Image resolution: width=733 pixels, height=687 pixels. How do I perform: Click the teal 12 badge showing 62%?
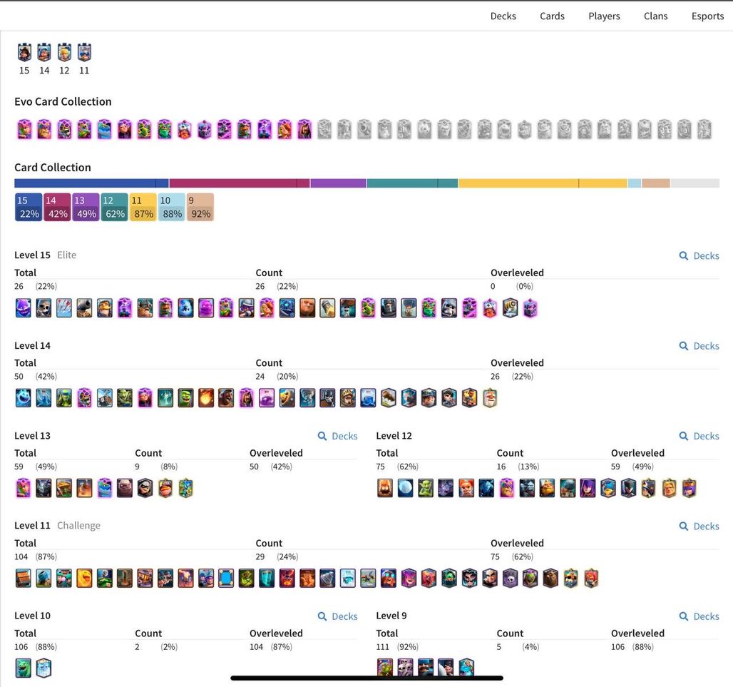click(115, 207)
